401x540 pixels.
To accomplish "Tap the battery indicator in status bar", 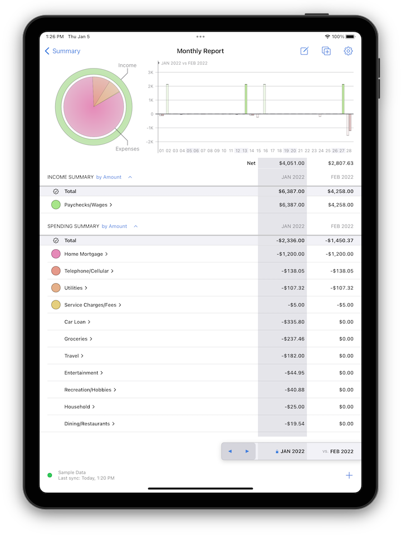I will (350, 37).
